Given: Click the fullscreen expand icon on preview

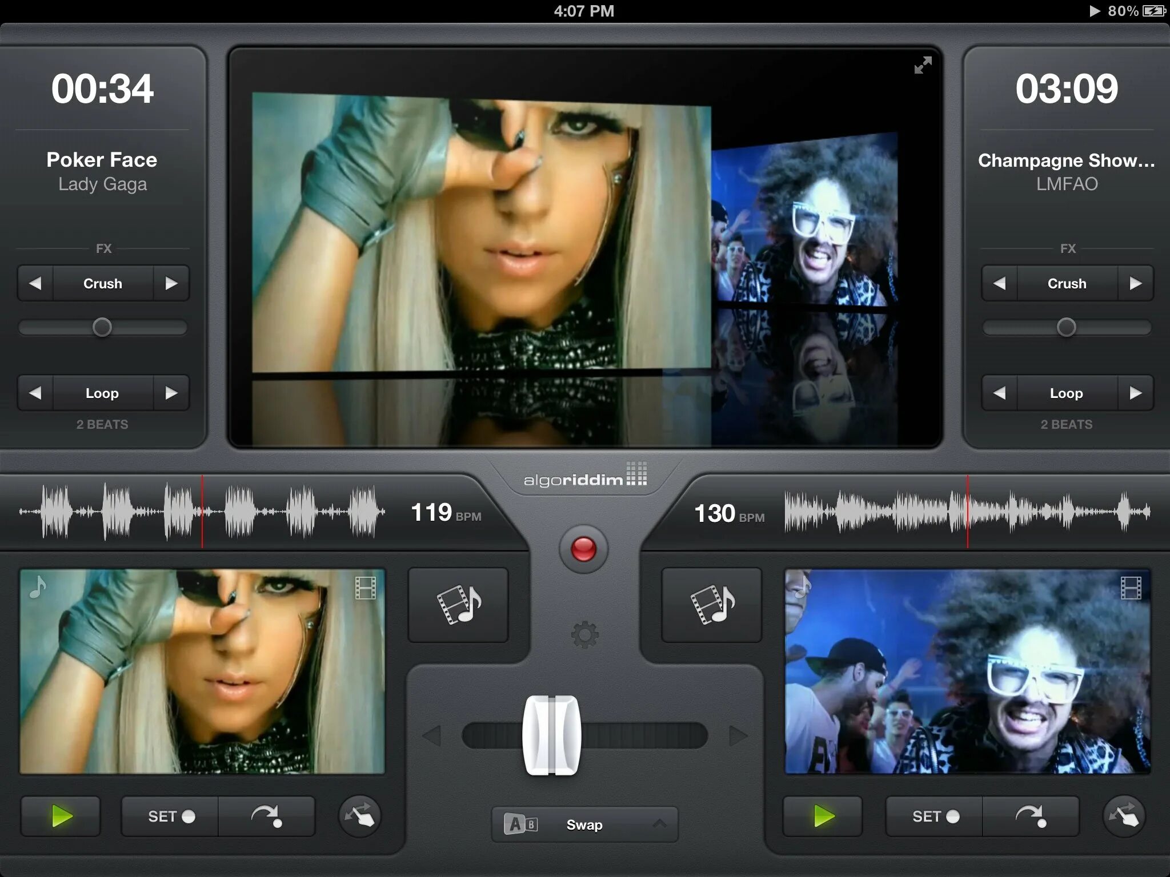Looking at the screenshot, I should pos(921,67).
